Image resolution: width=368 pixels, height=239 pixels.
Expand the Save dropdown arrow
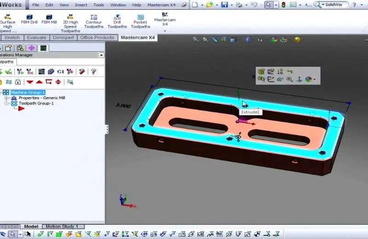232,5
